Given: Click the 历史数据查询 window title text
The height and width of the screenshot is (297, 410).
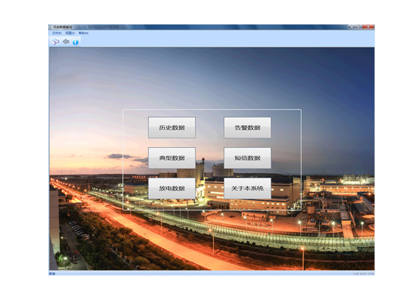Looking at the screenshot, I should (64, 27).
